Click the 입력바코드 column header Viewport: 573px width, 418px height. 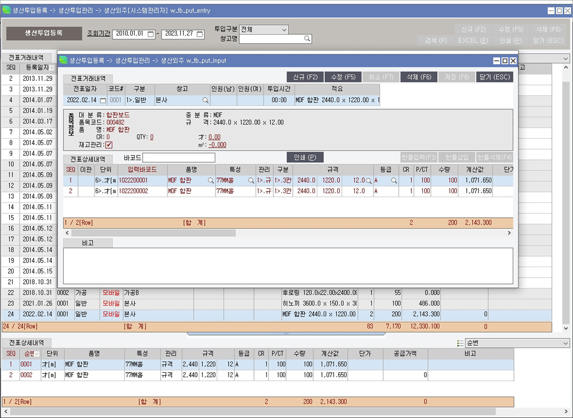142,170
